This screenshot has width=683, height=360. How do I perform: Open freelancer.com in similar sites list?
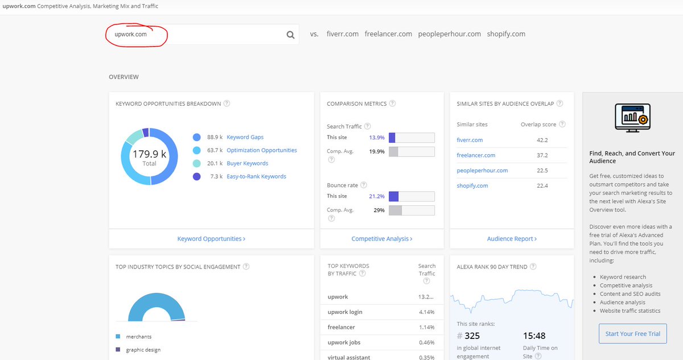click(476, 155)
